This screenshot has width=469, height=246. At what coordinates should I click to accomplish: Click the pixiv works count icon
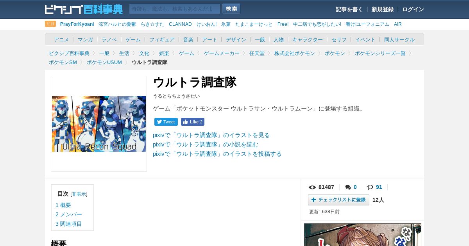(370, 187)
